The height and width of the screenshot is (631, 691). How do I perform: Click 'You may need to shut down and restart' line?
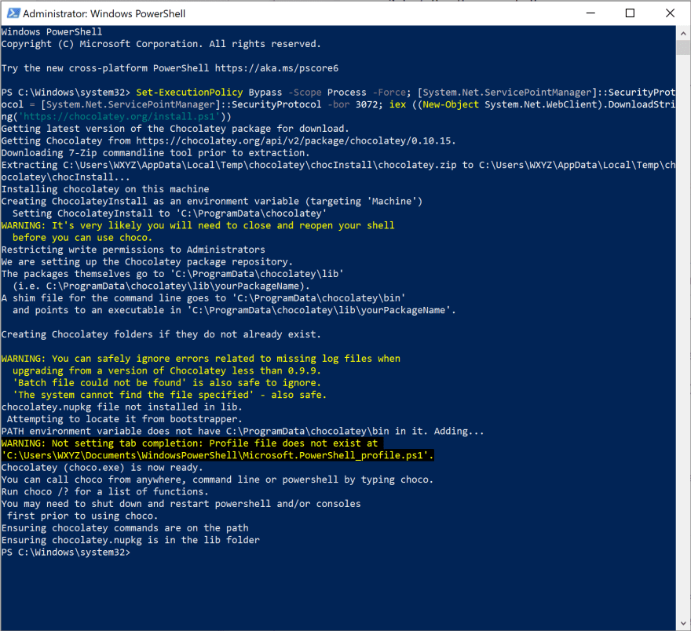click(181, 504)
